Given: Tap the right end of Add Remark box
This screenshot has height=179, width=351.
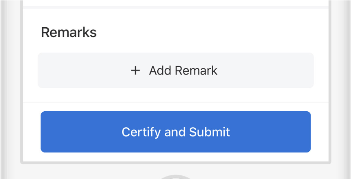Looking at the screenshot, I should (306, 71).
